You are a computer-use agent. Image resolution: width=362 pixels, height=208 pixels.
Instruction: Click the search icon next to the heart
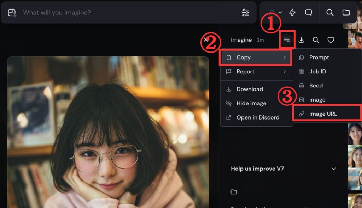click(316, 40)
